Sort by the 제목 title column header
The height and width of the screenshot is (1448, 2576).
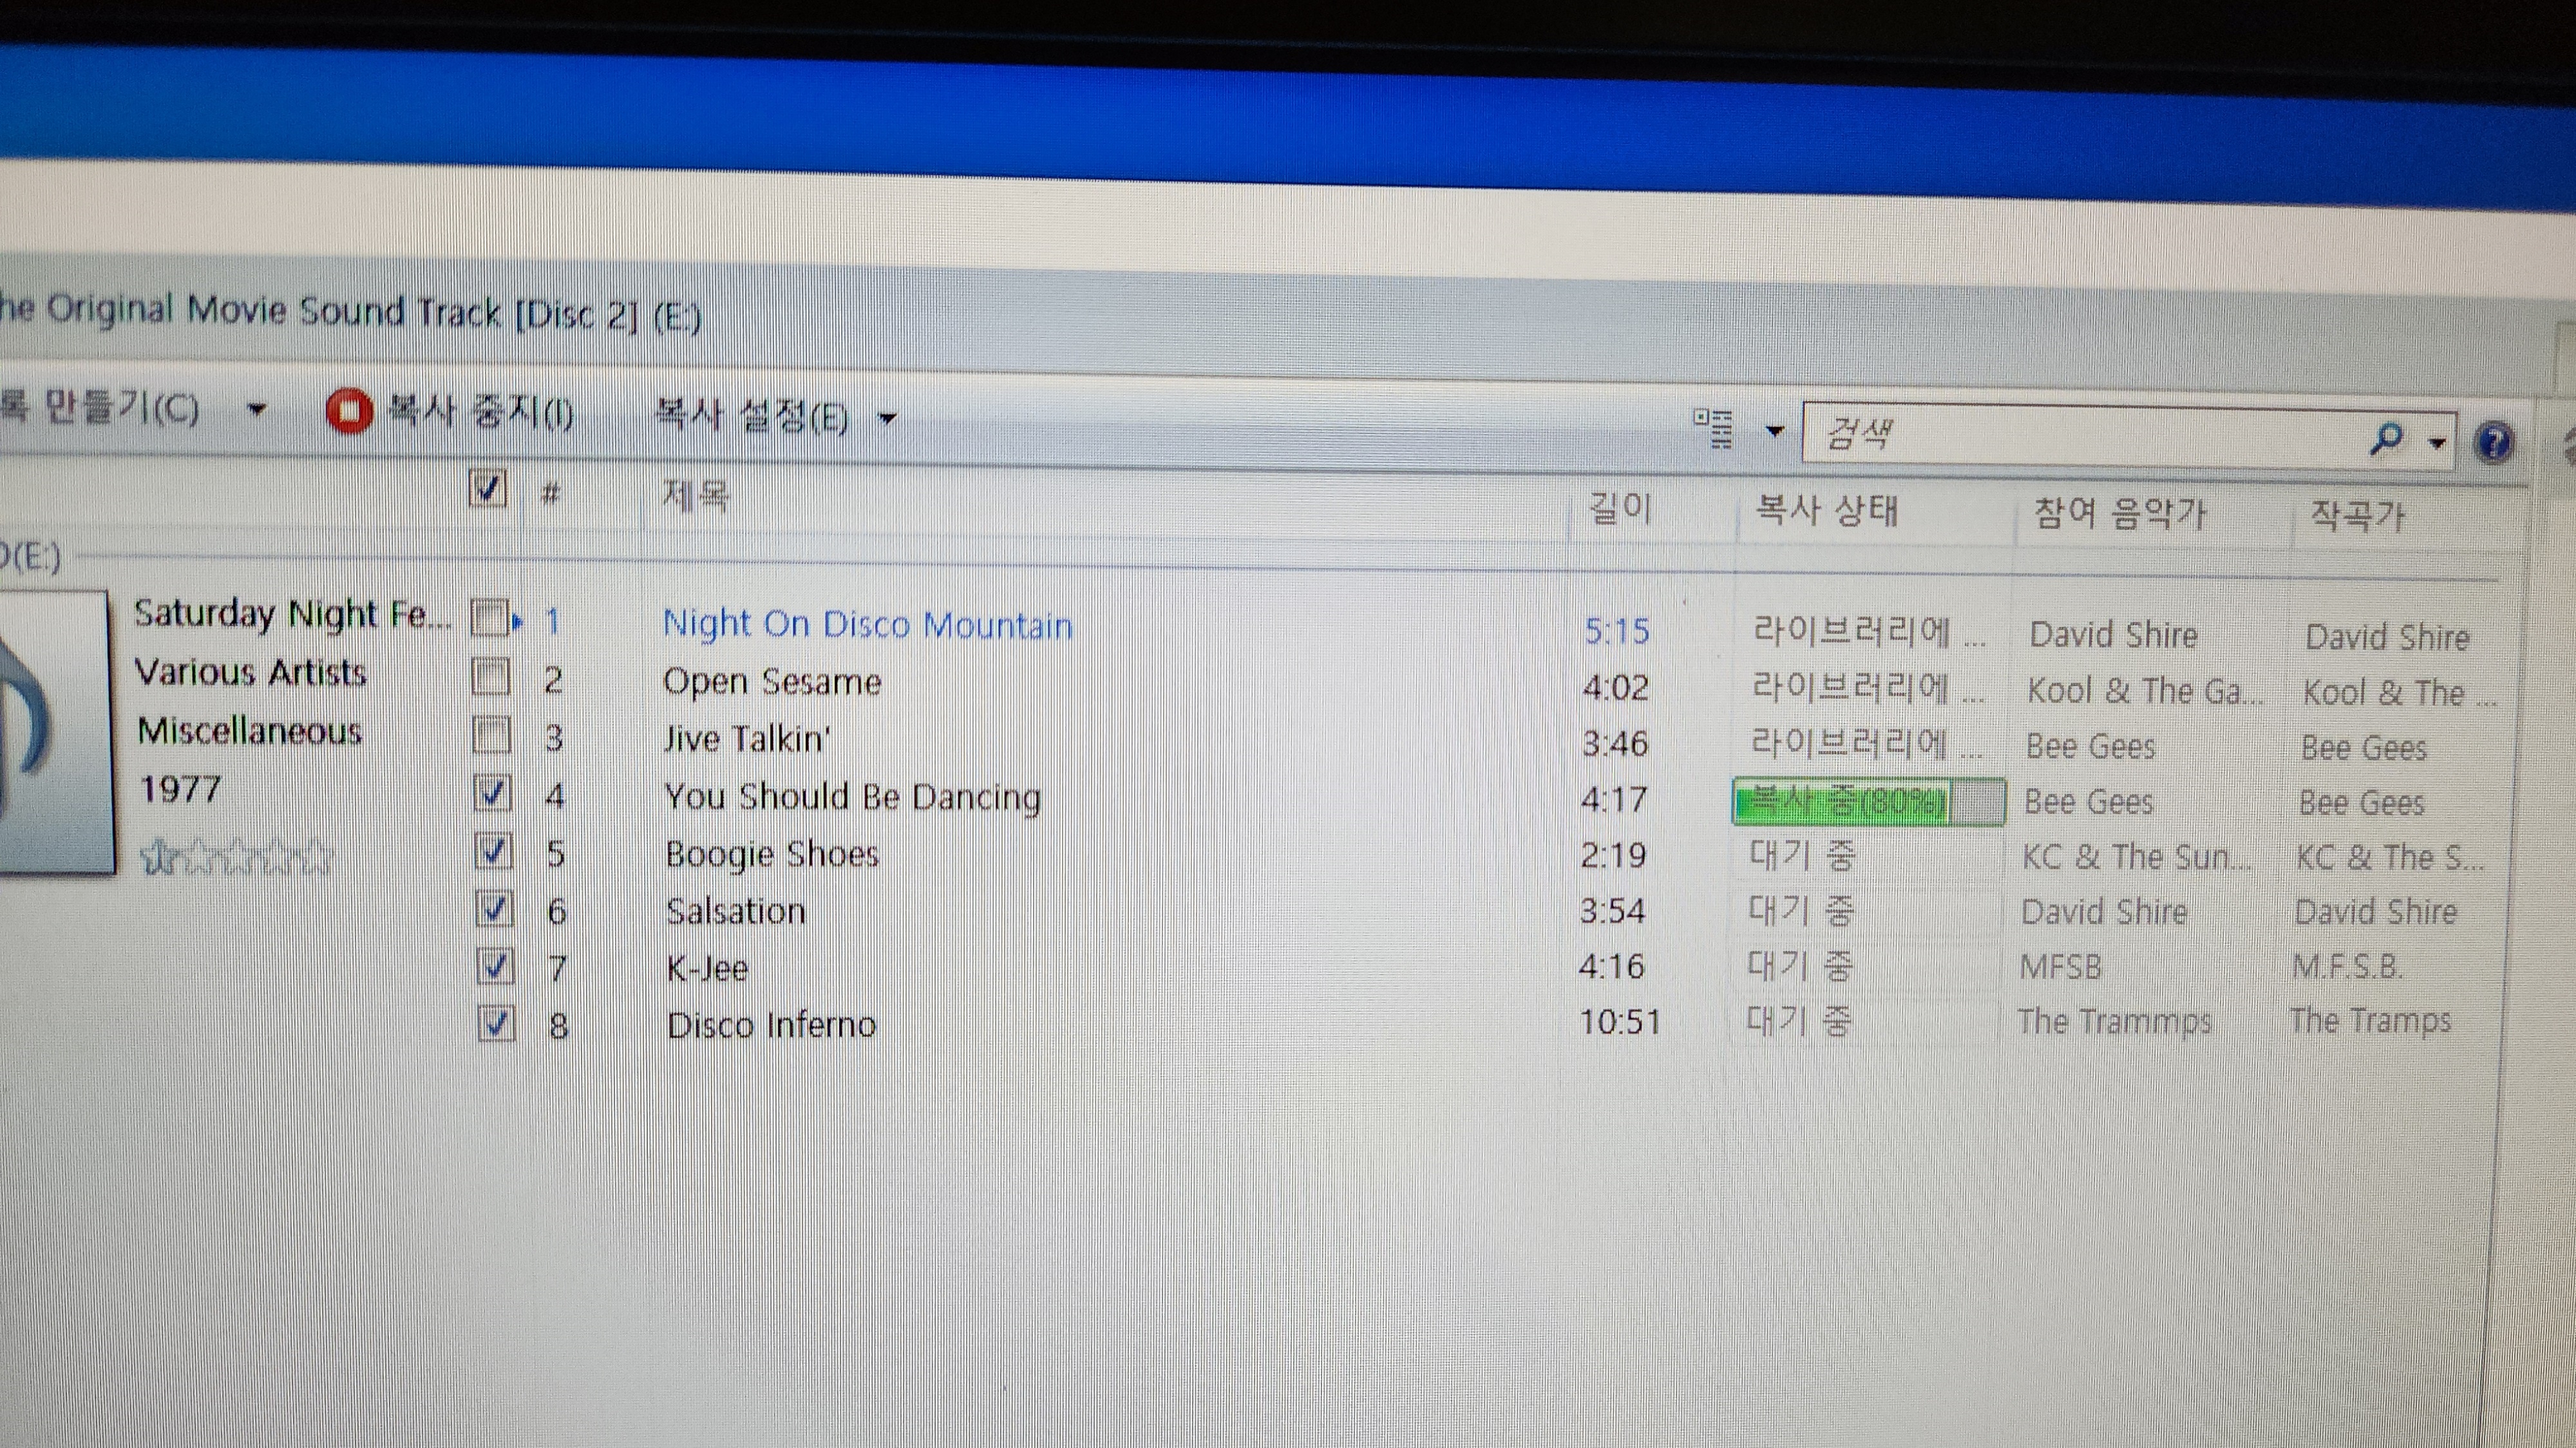[x=696, y=496]
